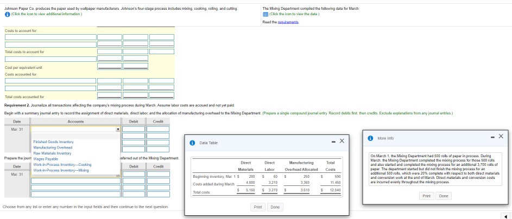Click the info icon in Data Table dialog
Screen dimensions: 512x219
pyautogui.click(x=193, y=143)
